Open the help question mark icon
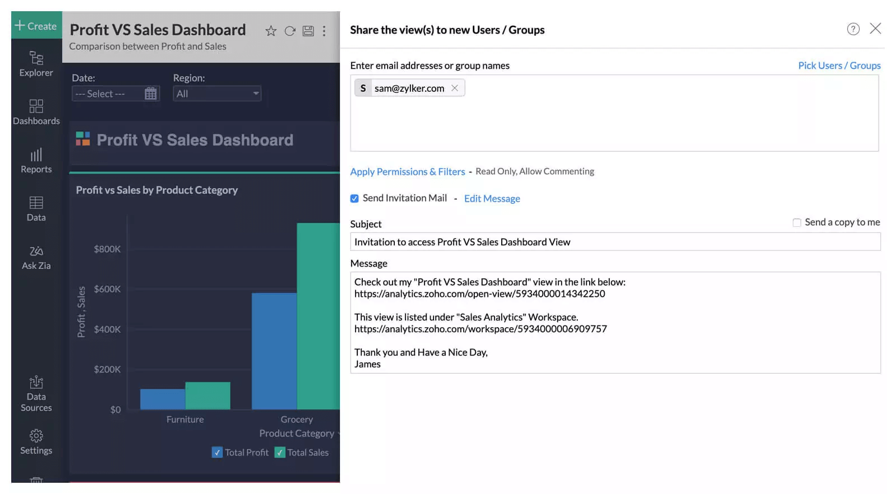Image resolution: width=896 pixels, height=494 pixels. click(x=853, y=29)
